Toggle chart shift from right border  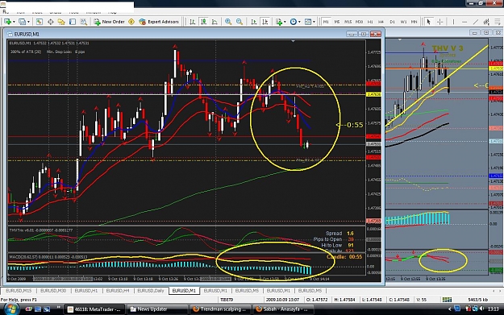(x=265, y=22)
